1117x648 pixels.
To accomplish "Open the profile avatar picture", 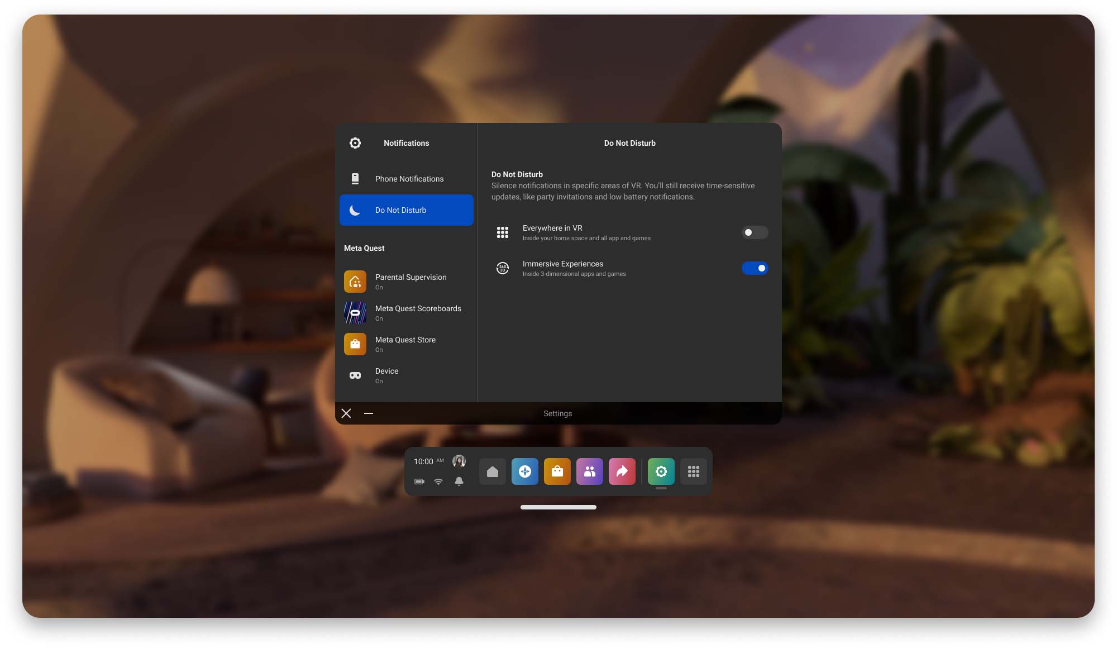I will point(459,461).
